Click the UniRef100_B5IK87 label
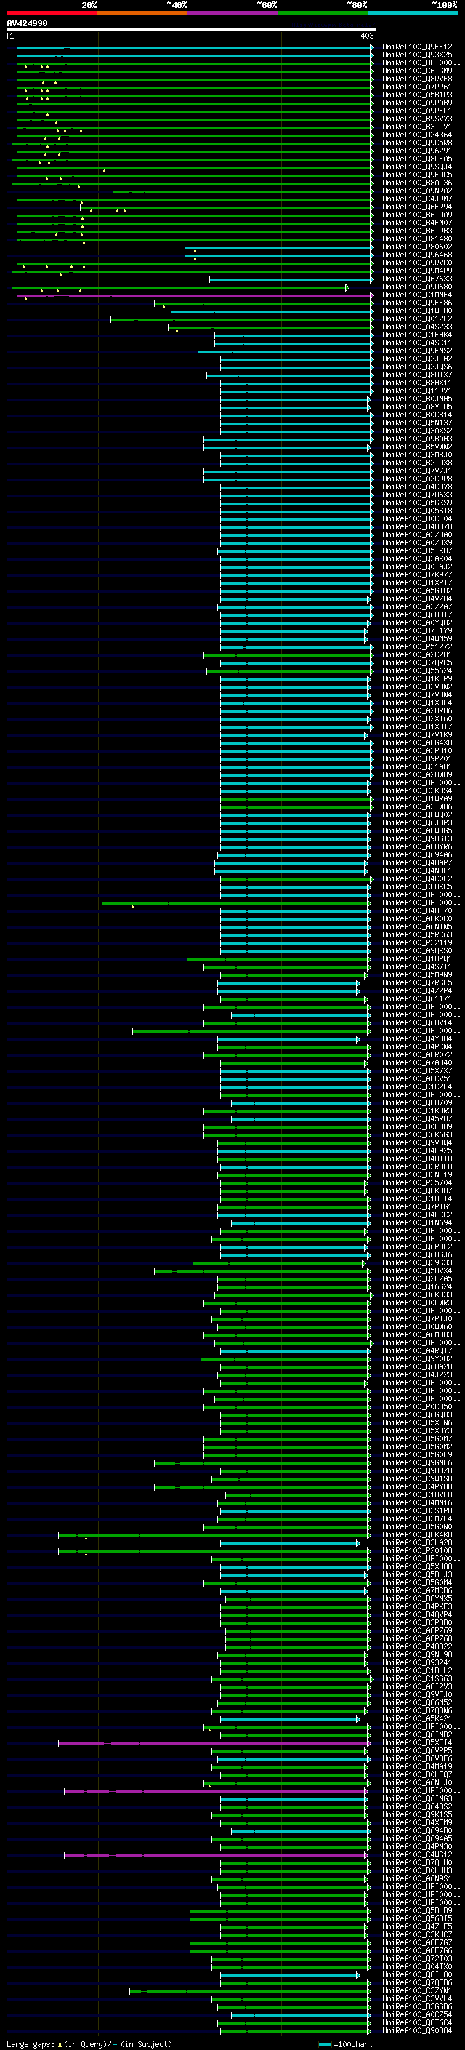This screenshot has width=465, height=2050. (x=417, y=550)
